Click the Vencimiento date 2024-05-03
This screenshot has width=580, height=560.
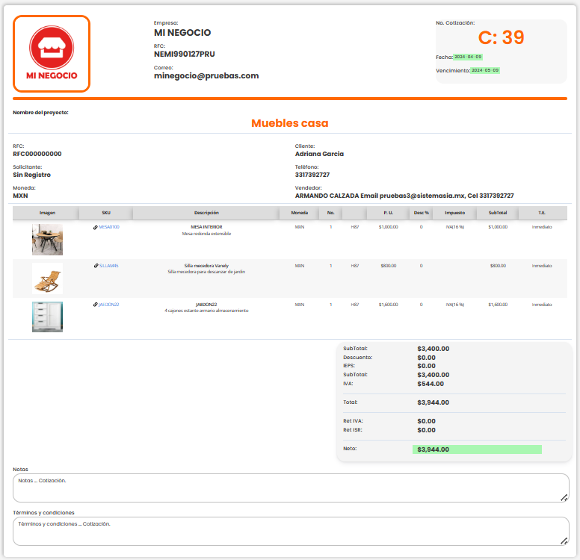485,70
